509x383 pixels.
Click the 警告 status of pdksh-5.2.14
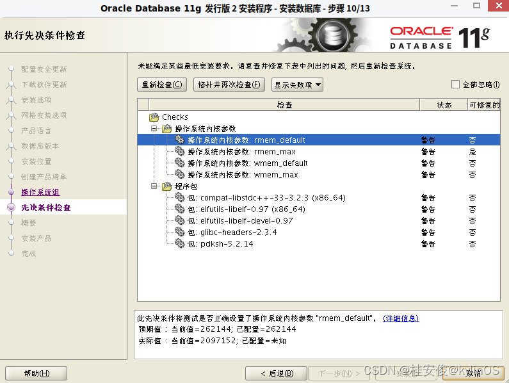428,243
